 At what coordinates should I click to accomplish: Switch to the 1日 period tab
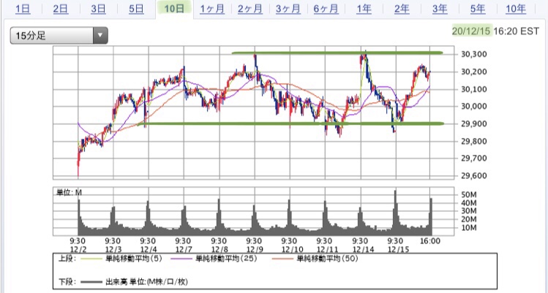[23, 9]
